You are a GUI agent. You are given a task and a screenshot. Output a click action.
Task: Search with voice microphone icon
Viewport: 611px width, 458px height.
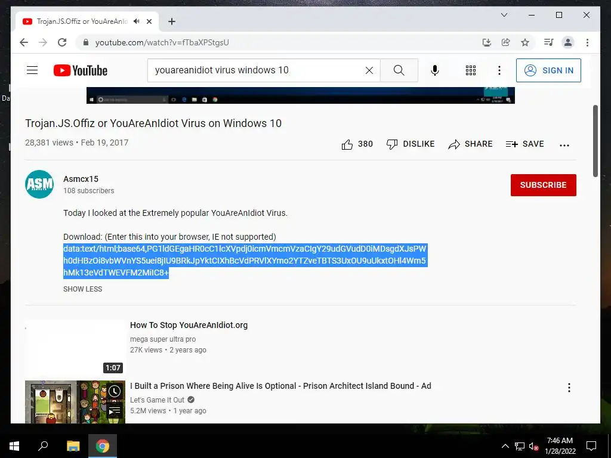click(435, 70)
